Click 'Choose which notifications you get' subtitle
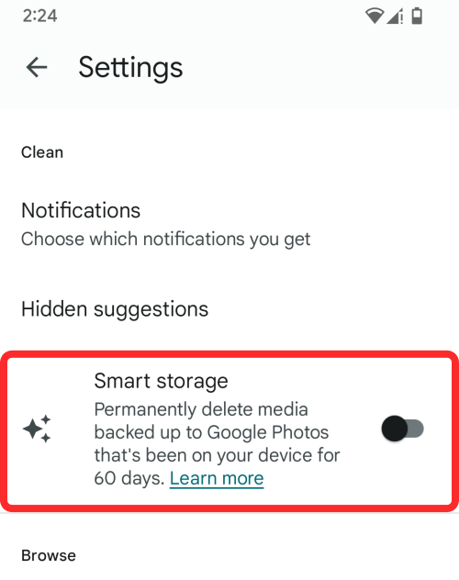Image resolution: width=459 pixels, height=580 pixels. [165, 239]
